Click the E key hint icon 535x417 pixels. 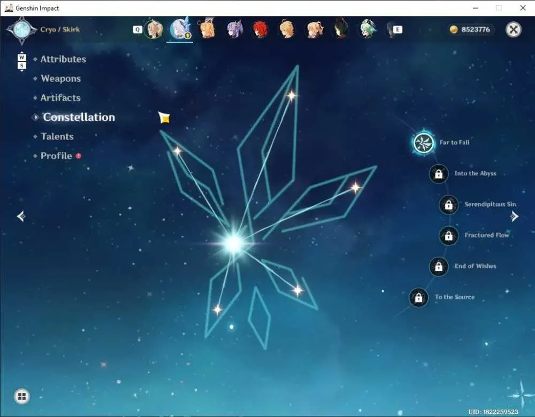pyautogui.click(x=398, y=29)
